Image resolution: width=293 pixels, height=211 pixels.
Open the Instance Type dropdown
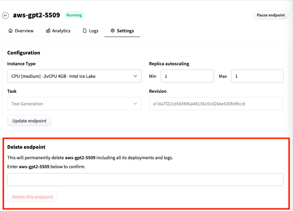point(74,76)
